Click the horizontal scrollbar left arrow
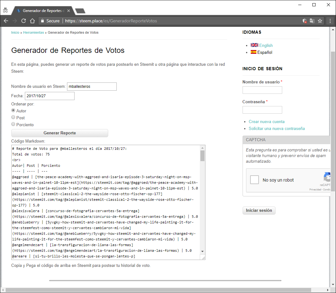 coord(3,290)
